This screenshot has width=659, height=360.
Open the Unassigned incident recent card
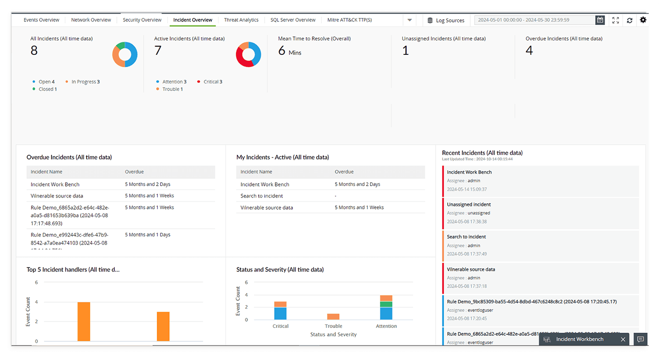tap(541, 213)
